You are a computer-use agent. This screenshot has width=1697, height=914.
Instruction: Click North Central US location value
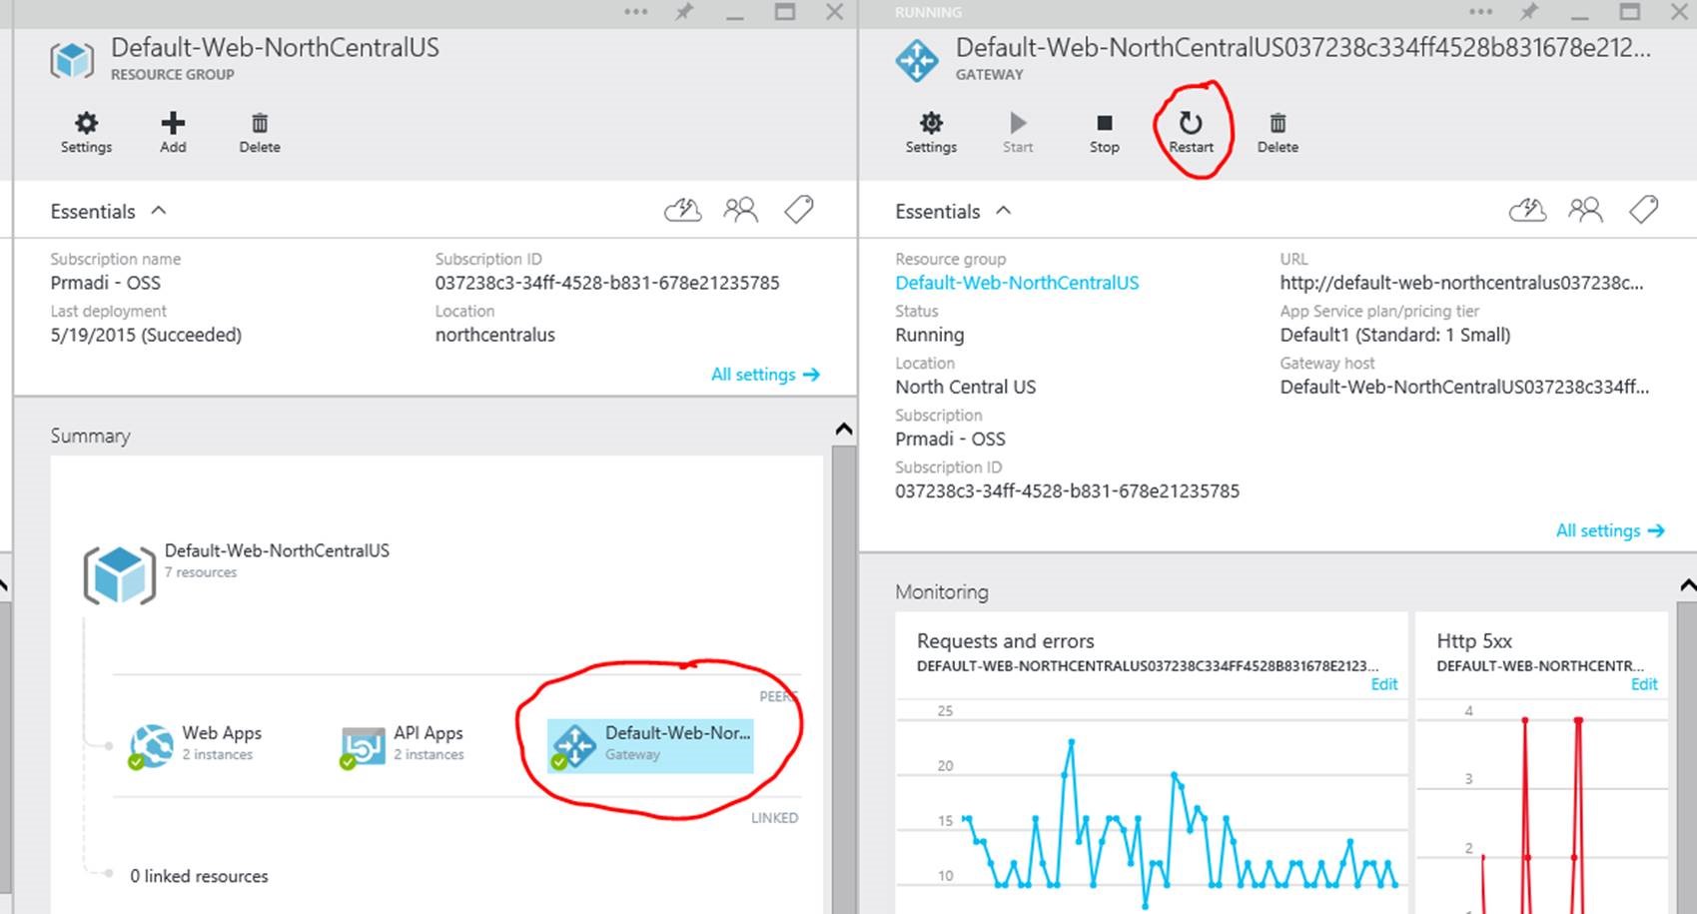point(965,387)
